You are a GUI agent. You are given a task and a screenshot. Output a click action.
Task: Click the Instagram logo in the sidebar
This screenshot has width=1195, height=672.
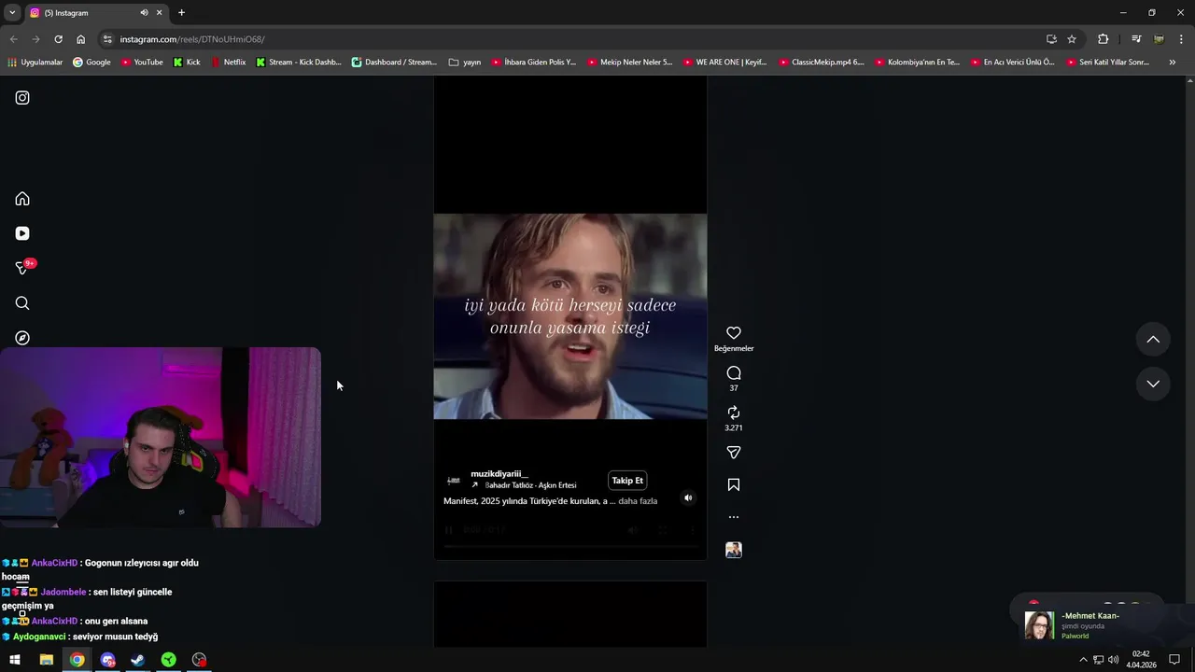[x=22, y=98]
